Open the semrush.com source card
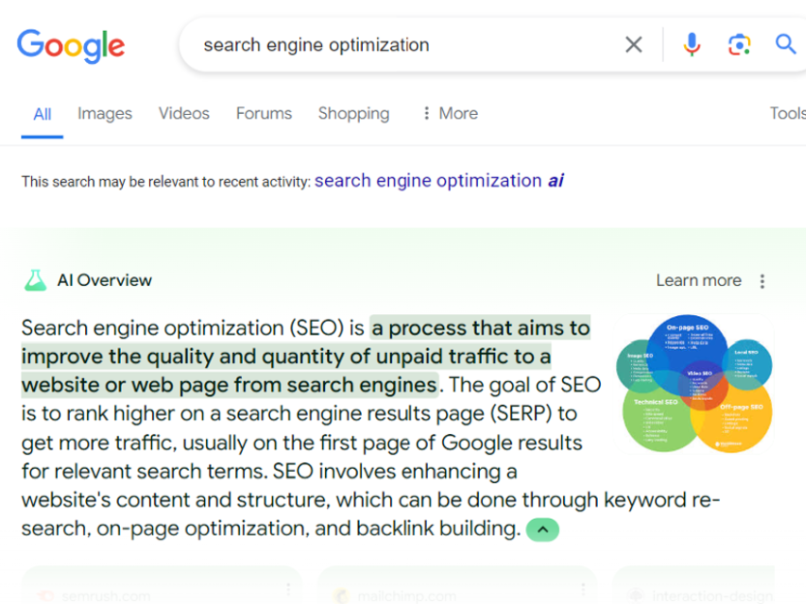 point(162,586)
